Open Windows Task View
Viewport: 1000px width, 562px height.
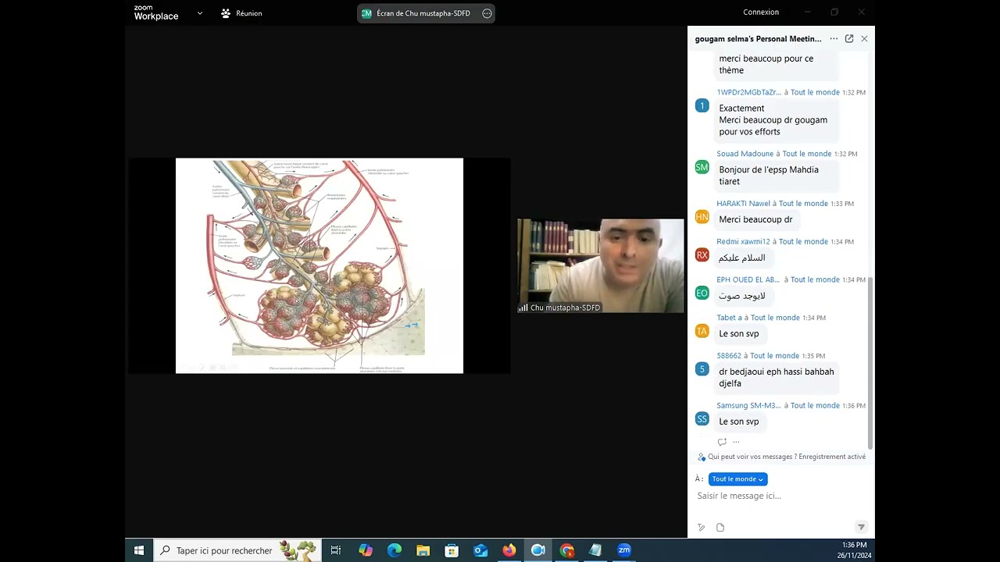(336, 550)
